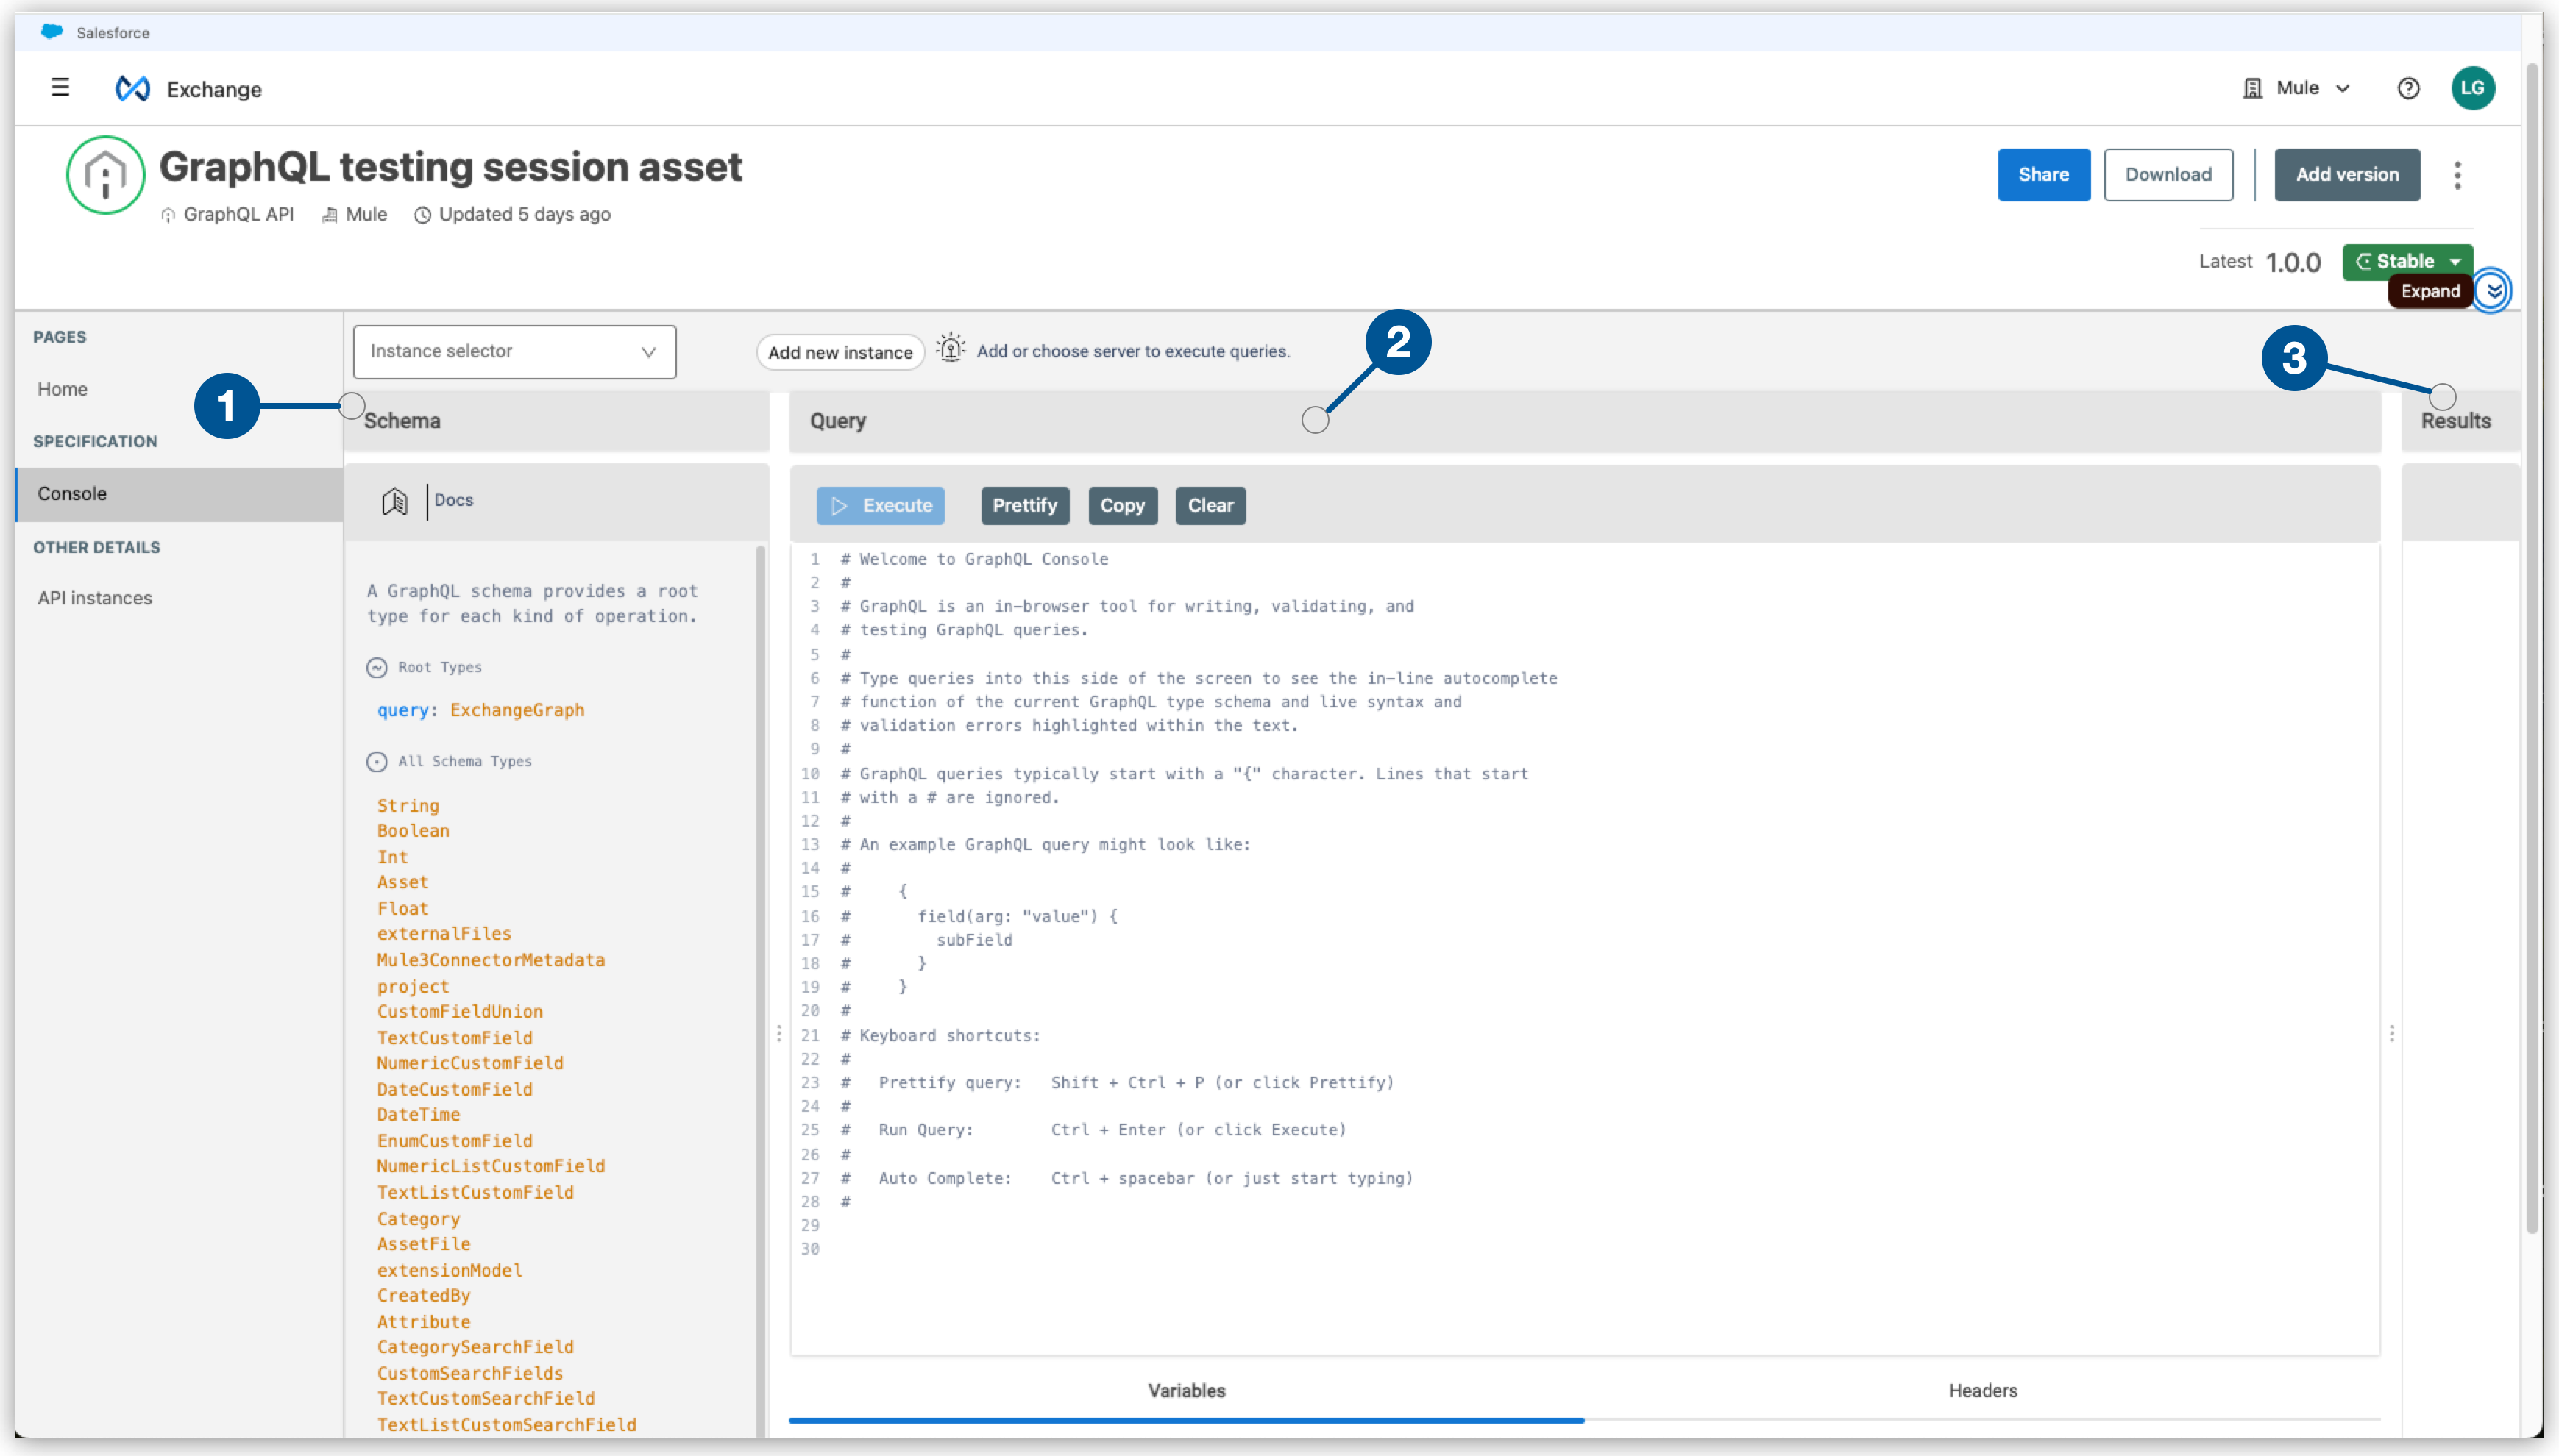The image size is (2559, 1456).
Task: Click the LG user avatar
Action: 2473,88
